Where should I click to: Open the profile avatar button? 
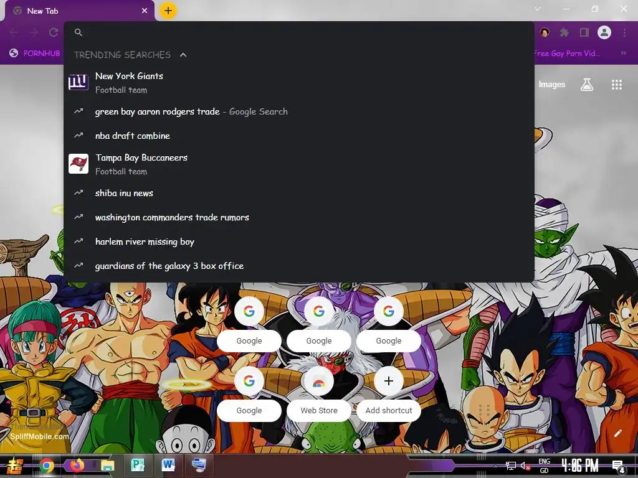coord(604,32)
